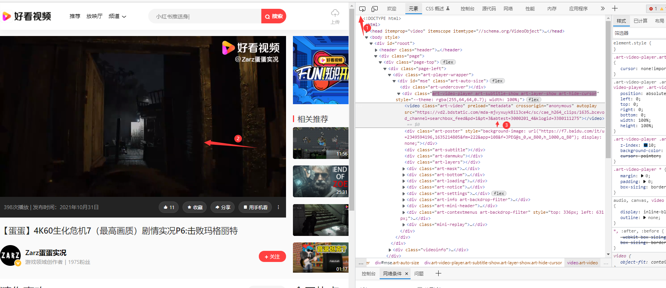Select the 已计算 computed pane tab
This screenshot has width=666, height=288.
(640, 21)
